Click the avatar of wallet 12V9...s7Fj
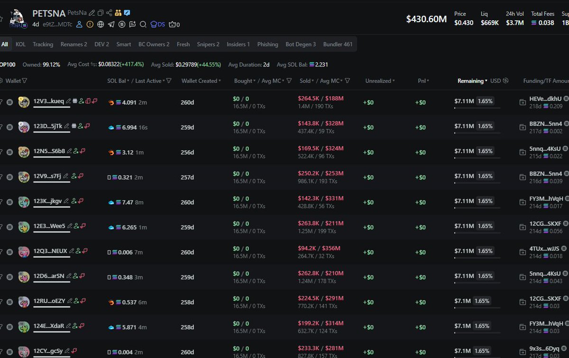 pyautogui.click(x=24, y=177)
